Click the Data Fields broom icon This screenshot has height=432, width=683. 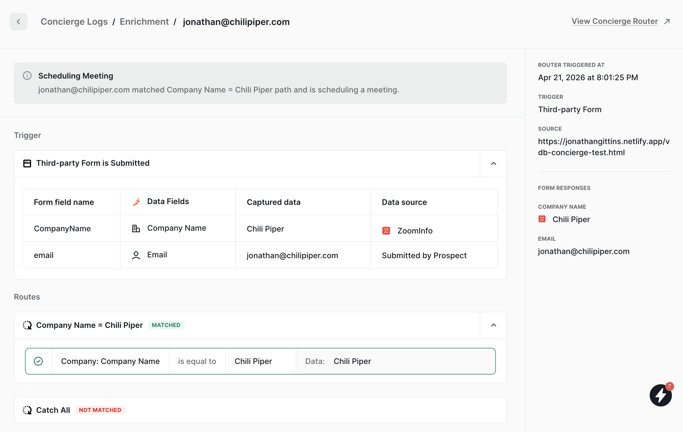click(136, 201)
